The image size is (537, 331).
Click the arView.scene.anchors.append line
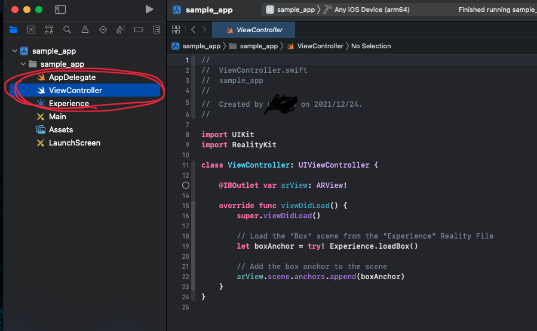pyautogui.click(x=321, y=277)
